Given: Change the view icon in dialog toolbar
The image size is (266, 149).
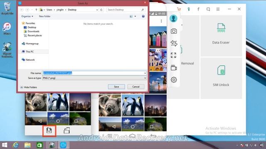Looking at the screenshot, I should [131, 16].
